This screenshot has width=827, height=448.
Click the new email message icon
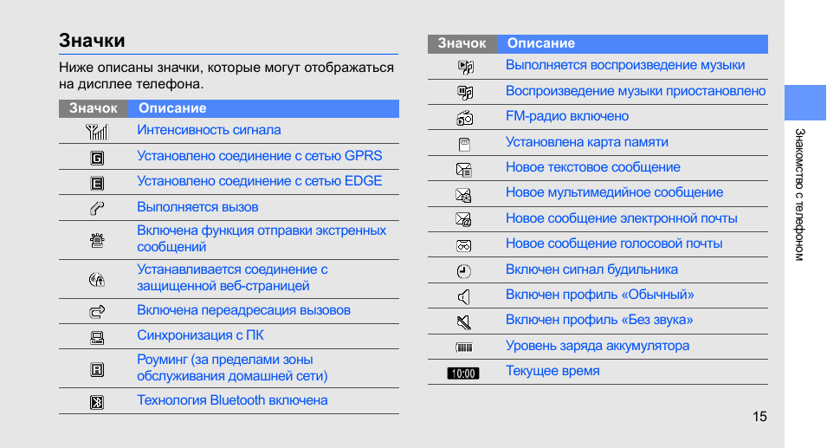coord(463,219)
